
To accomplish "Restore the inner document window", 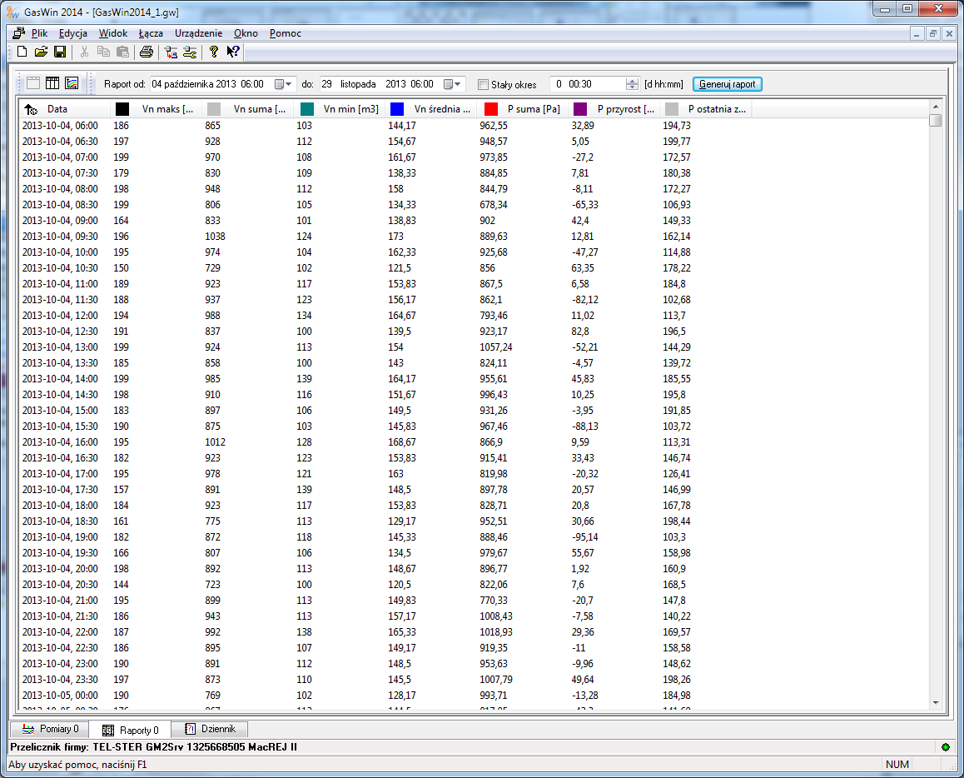I will [x=932, y=34].
